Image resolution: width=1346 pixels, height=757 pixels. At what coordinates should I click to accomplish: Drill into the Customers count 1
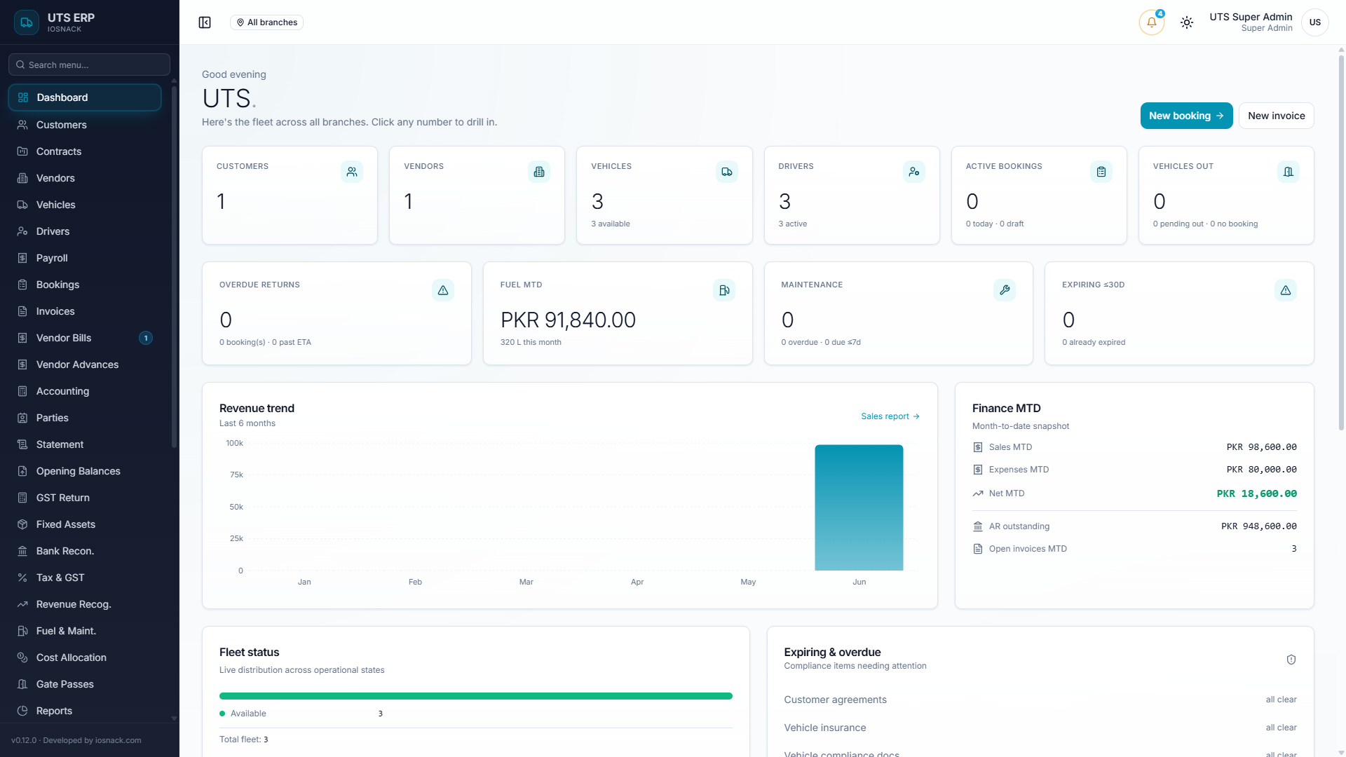pyautogui.click(x=221, y=202)
